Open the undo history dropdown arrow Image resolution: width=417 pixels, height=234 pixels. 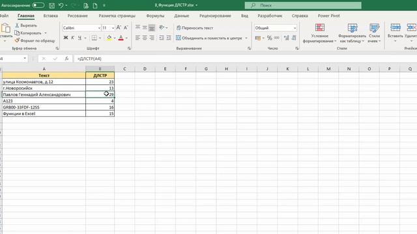[66, 5]
